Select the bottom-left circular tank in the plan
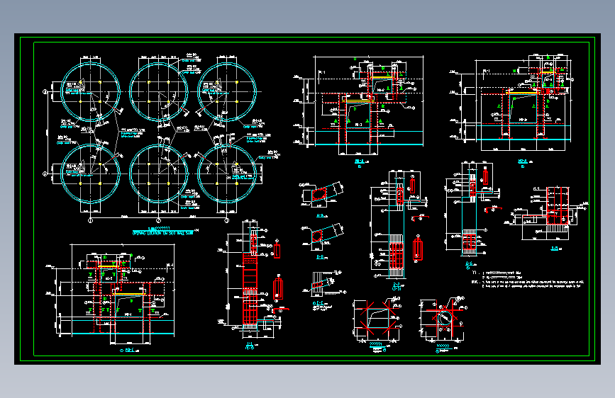This screenshot has width=615, height=398. click(x=90, y=174)
